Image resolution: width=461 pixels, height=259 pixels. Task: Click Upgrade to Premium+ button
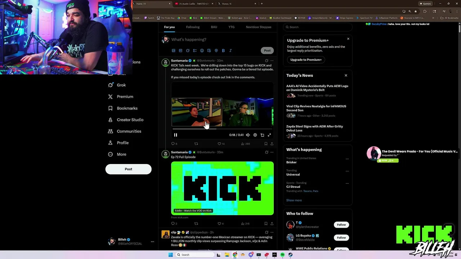306,60
